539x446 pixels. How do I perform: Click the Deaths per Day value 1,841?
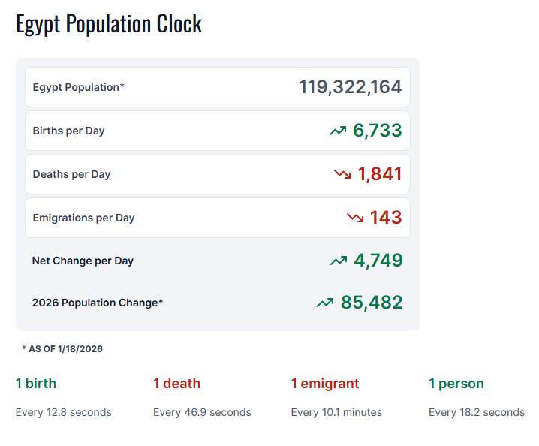379,174
